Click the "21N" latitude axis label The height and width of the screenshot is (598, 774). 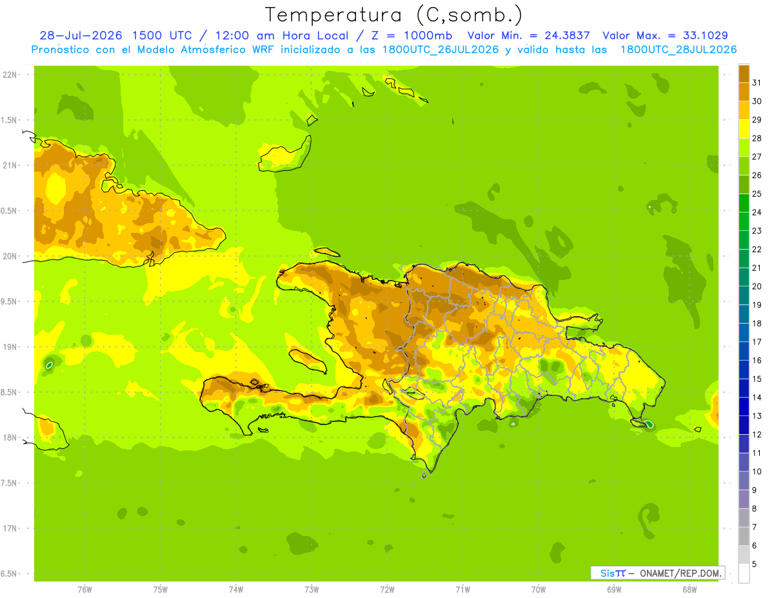10,165
